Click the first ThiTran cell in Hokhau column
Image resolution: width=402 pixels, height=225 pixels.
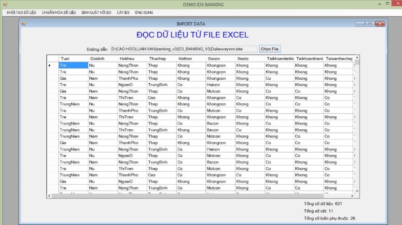[132, 98]
